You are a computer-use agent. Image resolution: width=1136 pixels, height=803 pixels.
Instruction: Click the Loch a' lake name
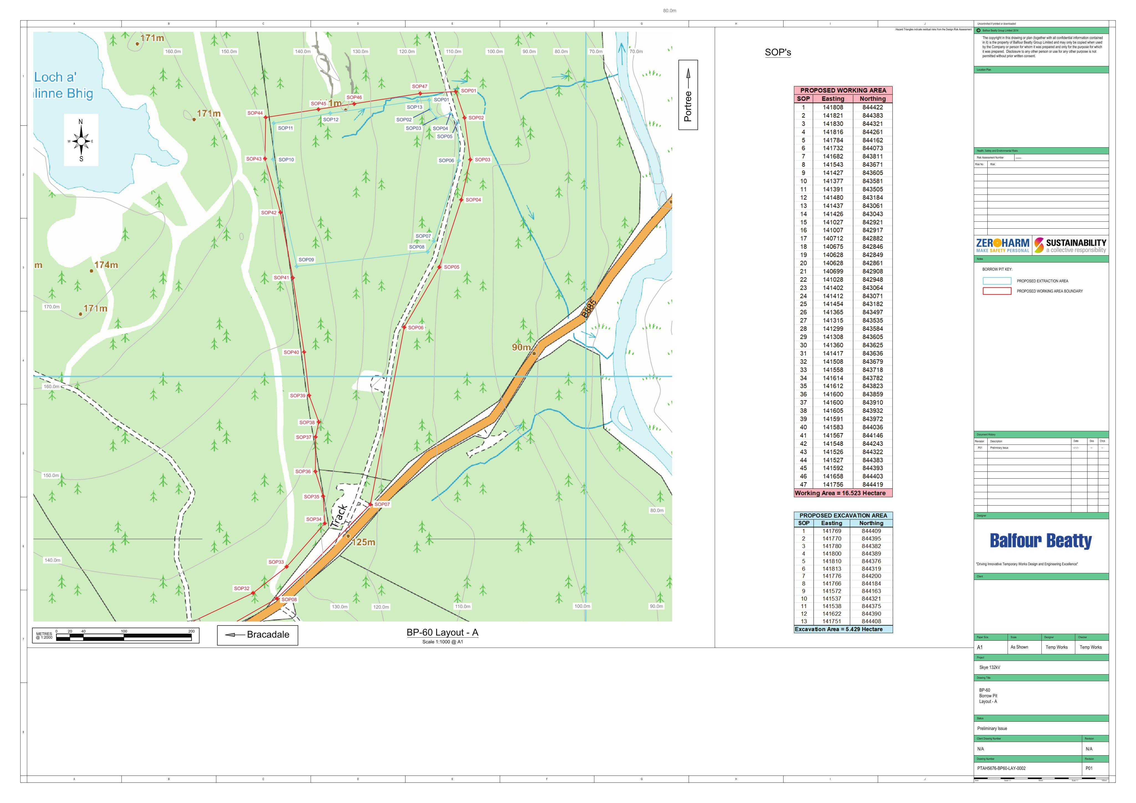coord(55,77)
